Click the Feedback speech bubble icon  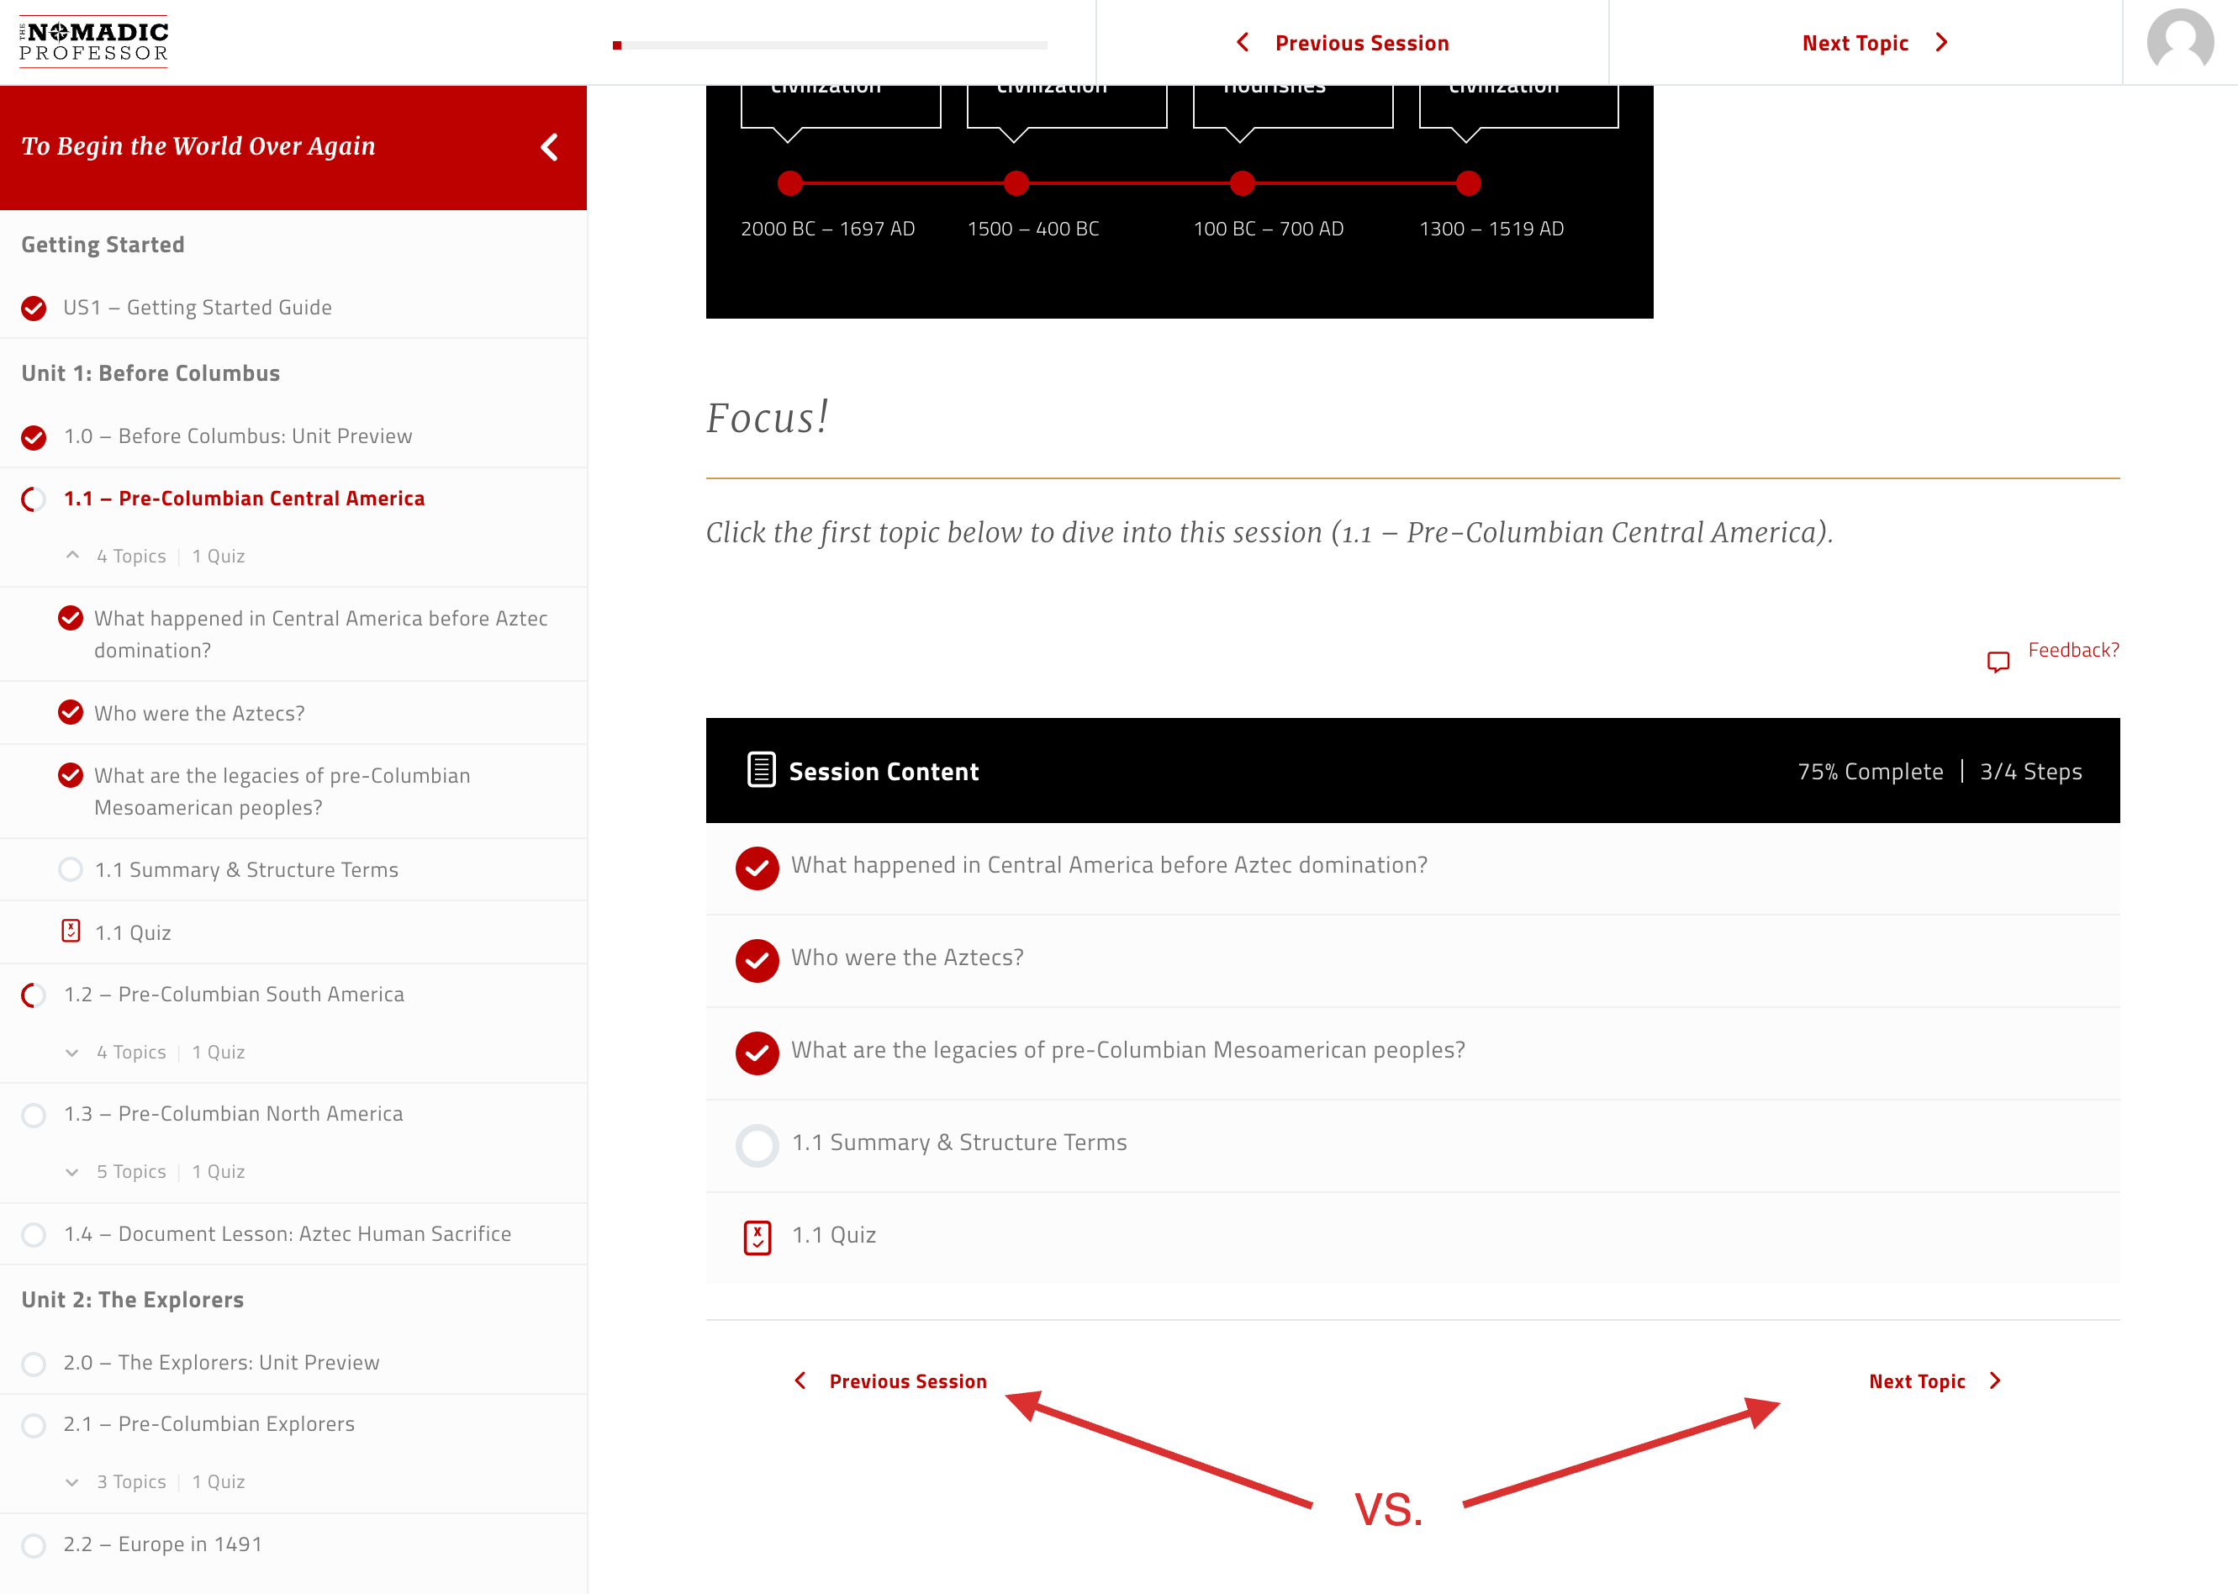coord(1998,662)
